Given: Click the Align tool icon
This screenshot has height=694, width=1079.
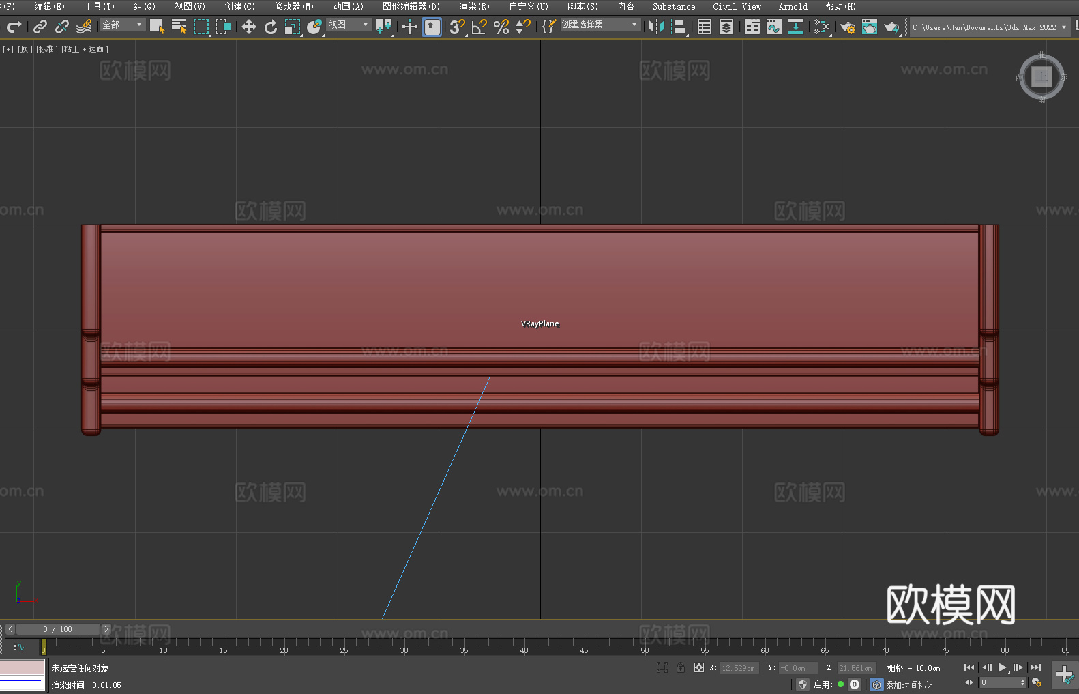Looking at the screenshot, I should (679, 27).
